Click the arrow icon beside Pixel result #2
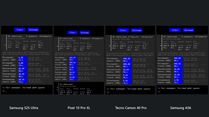The height and width of the screenshot is (117, 209). [57, 46]
